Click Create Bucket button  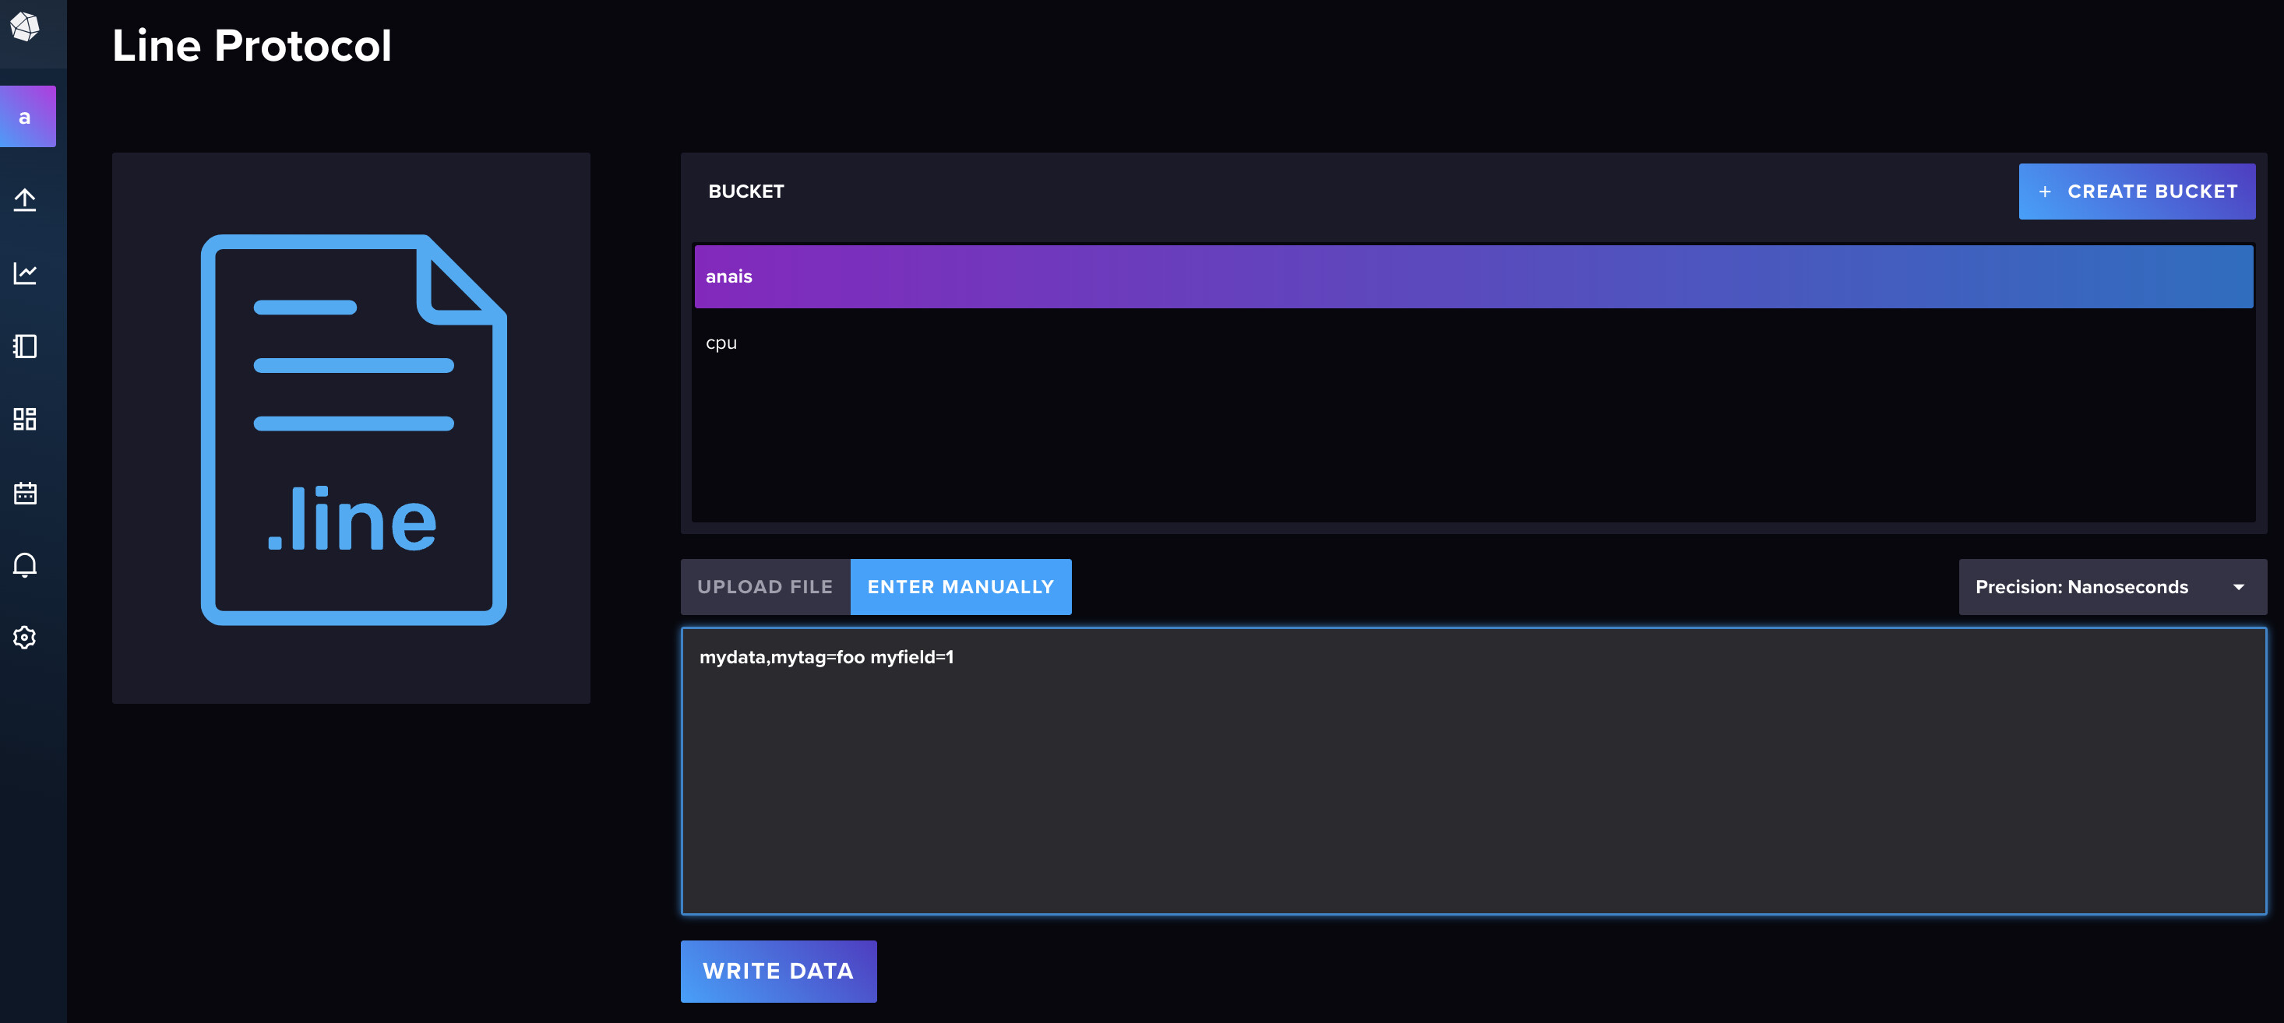coord(2137,192)
